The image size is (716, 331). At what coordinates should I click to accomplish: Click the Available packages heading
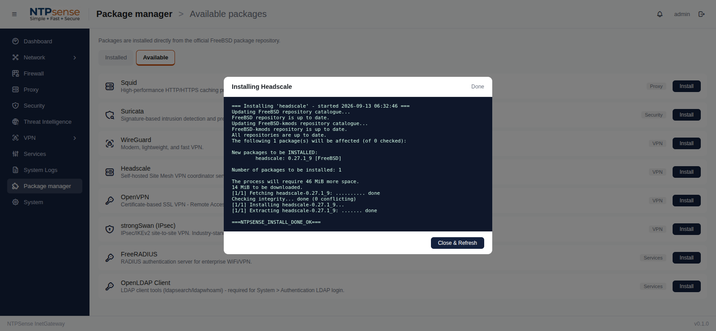[228, 14]
